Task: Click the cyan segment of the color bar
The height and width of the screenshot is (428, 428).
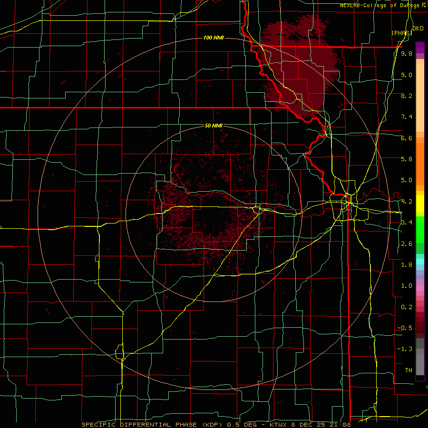Action: [x=420, y=261]
